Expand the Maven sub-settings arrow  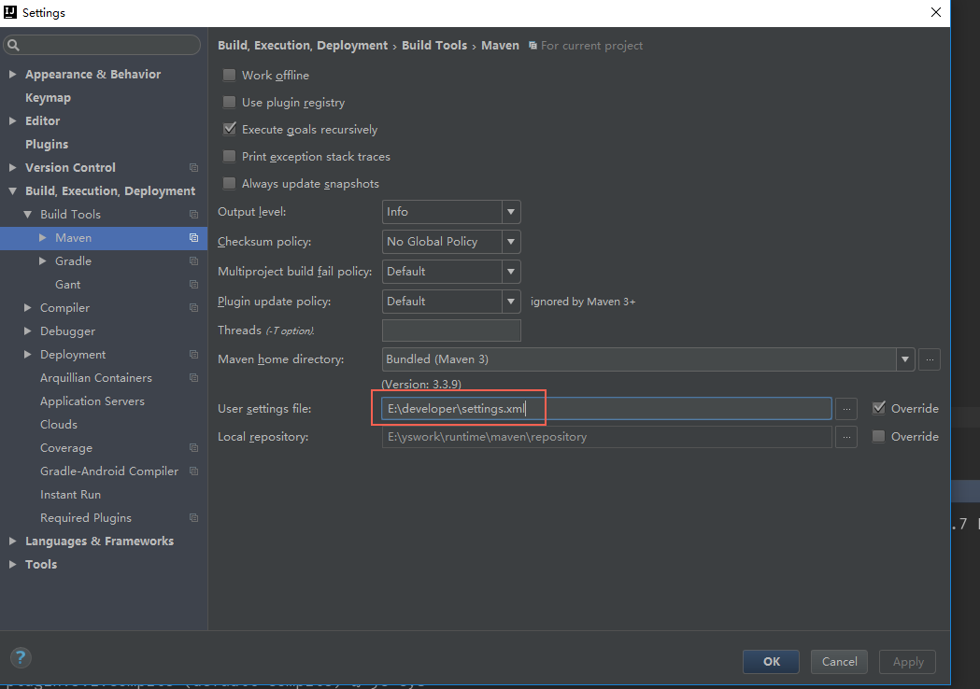(x=42, y=237)
